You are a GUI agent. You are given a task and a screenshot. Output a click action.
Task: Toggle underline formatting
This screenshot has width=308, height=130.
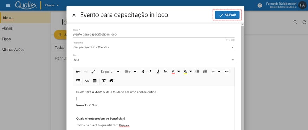click(x=158, y=72)
